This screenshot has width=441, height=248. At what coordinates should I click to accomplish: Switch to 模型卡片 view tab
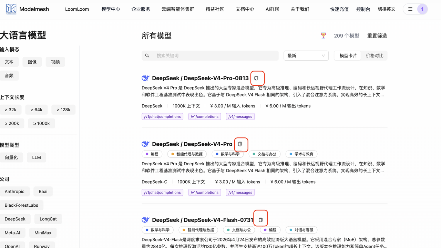[348, 56]
